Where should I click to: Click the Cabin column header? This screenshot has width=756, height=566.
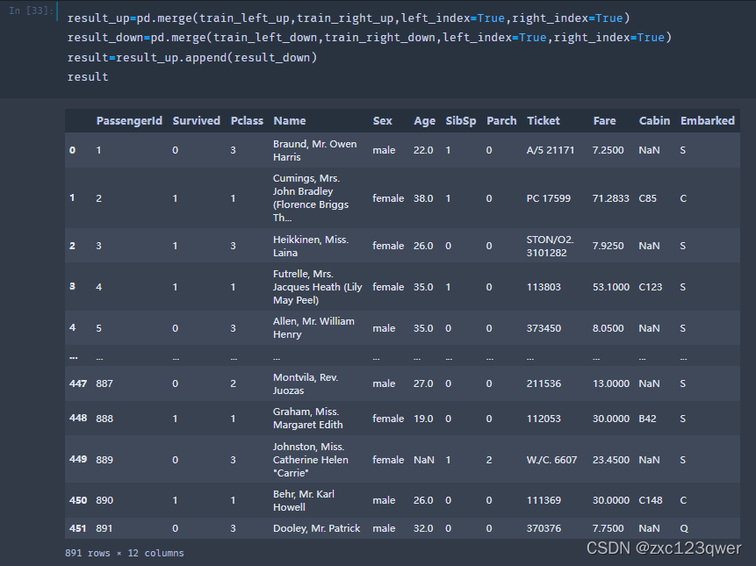pyautogui.click(x=654, y=121)
